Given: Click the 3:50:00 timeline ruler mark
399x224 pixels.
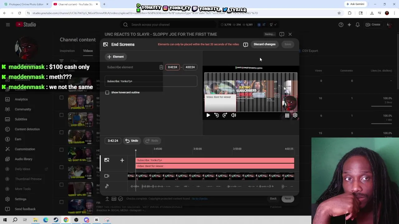Looking at the screenshot, I should click(x=197, y=149).
